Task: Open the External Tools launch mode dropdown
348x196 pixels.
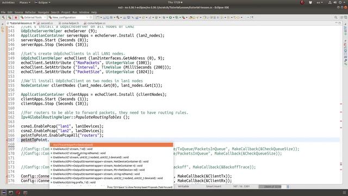Action: click(33, 17)
